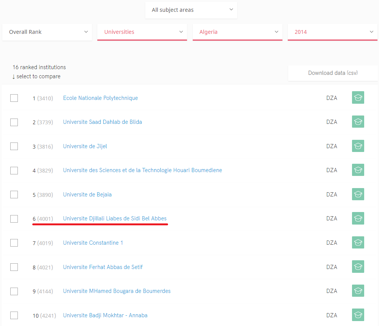Click graduation cap icon for Universite Constantine 1
379x326 pixels.
coord(358,242)
